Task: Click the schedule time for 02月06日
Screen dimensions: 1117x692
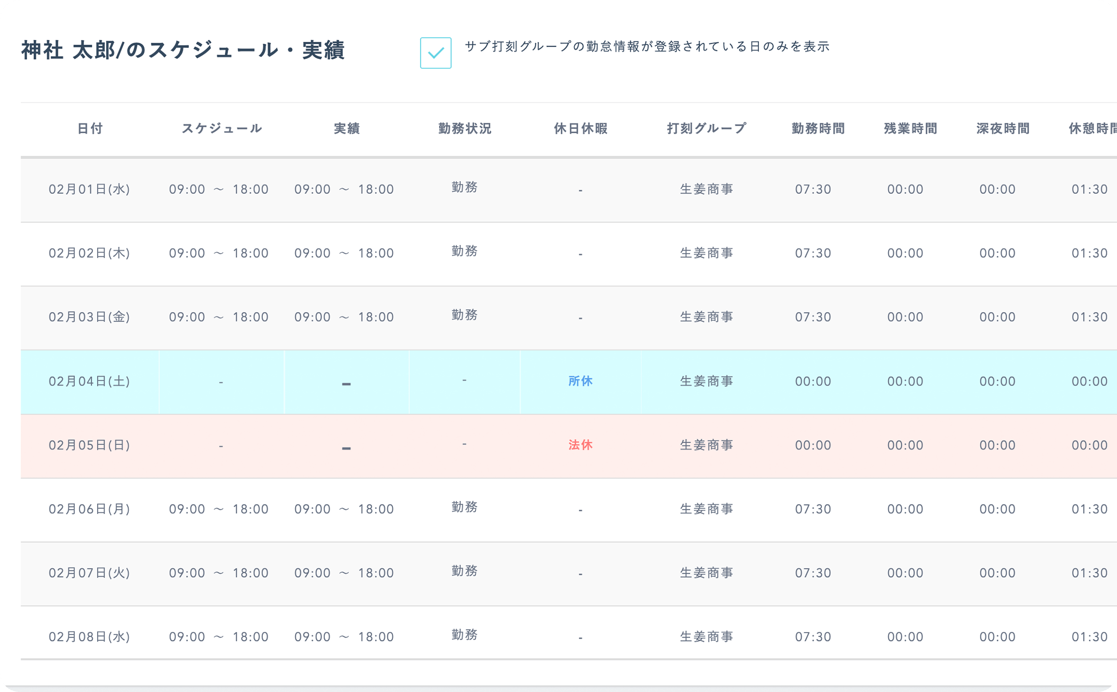Action: pos(219,509)
